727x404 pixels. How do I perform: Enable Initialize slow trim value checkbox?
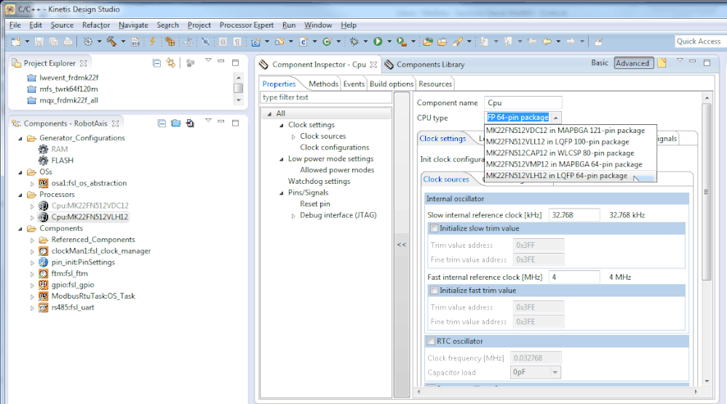pos(434,228)
